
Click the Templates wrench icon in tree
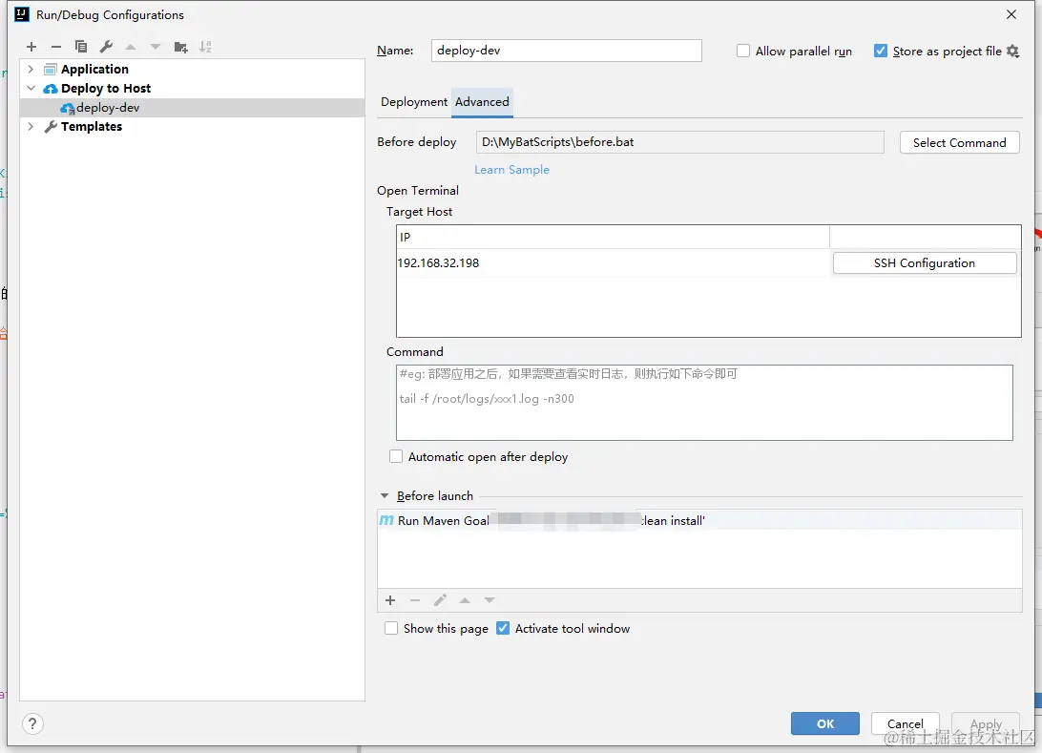click(51, 126)
